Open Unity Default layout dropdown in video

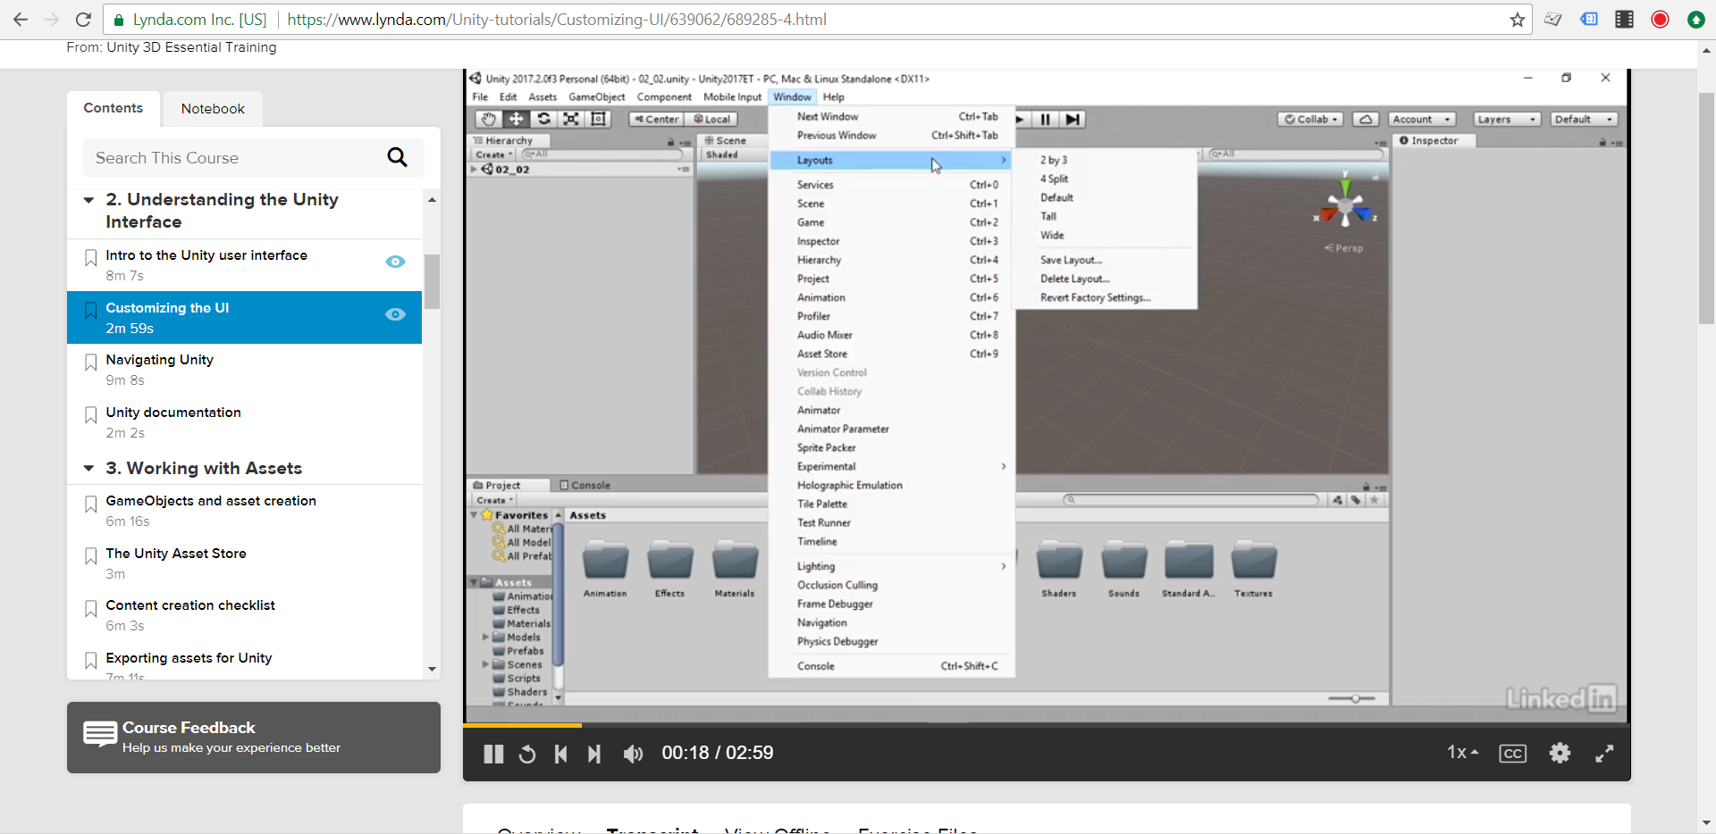tap(1585, 119)
